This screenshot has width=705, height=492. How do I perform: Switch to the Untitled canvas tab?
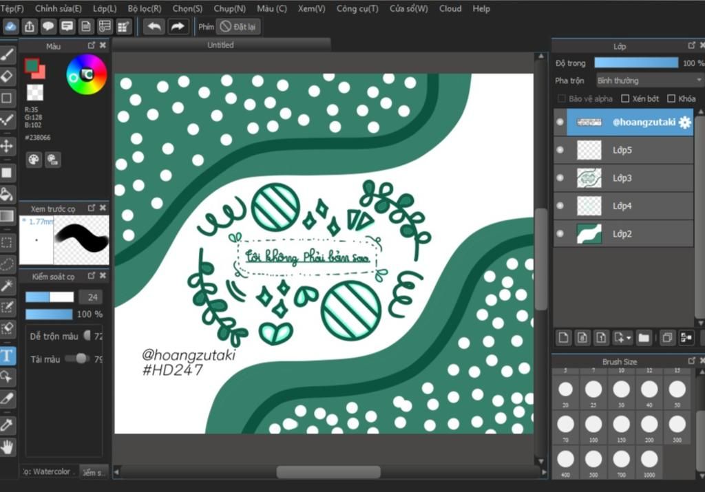[221, 45]
